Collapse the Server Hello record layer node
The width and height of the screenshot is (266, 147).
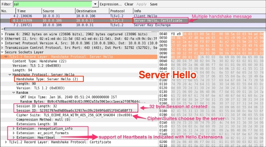click(6, 57)
